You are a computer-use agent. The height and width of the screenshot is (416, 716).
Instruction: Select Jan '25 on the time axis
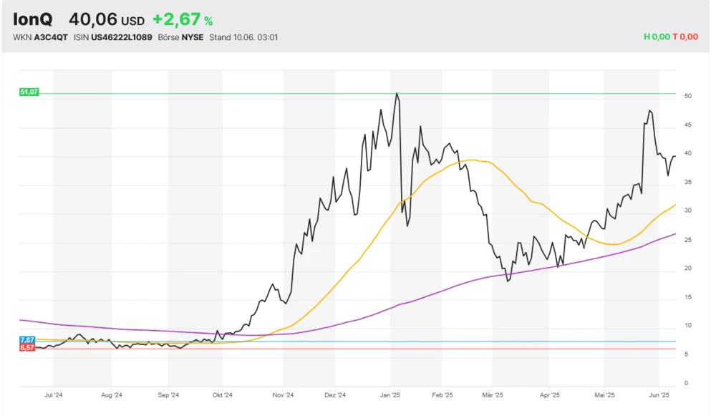[x=390, y=395]
